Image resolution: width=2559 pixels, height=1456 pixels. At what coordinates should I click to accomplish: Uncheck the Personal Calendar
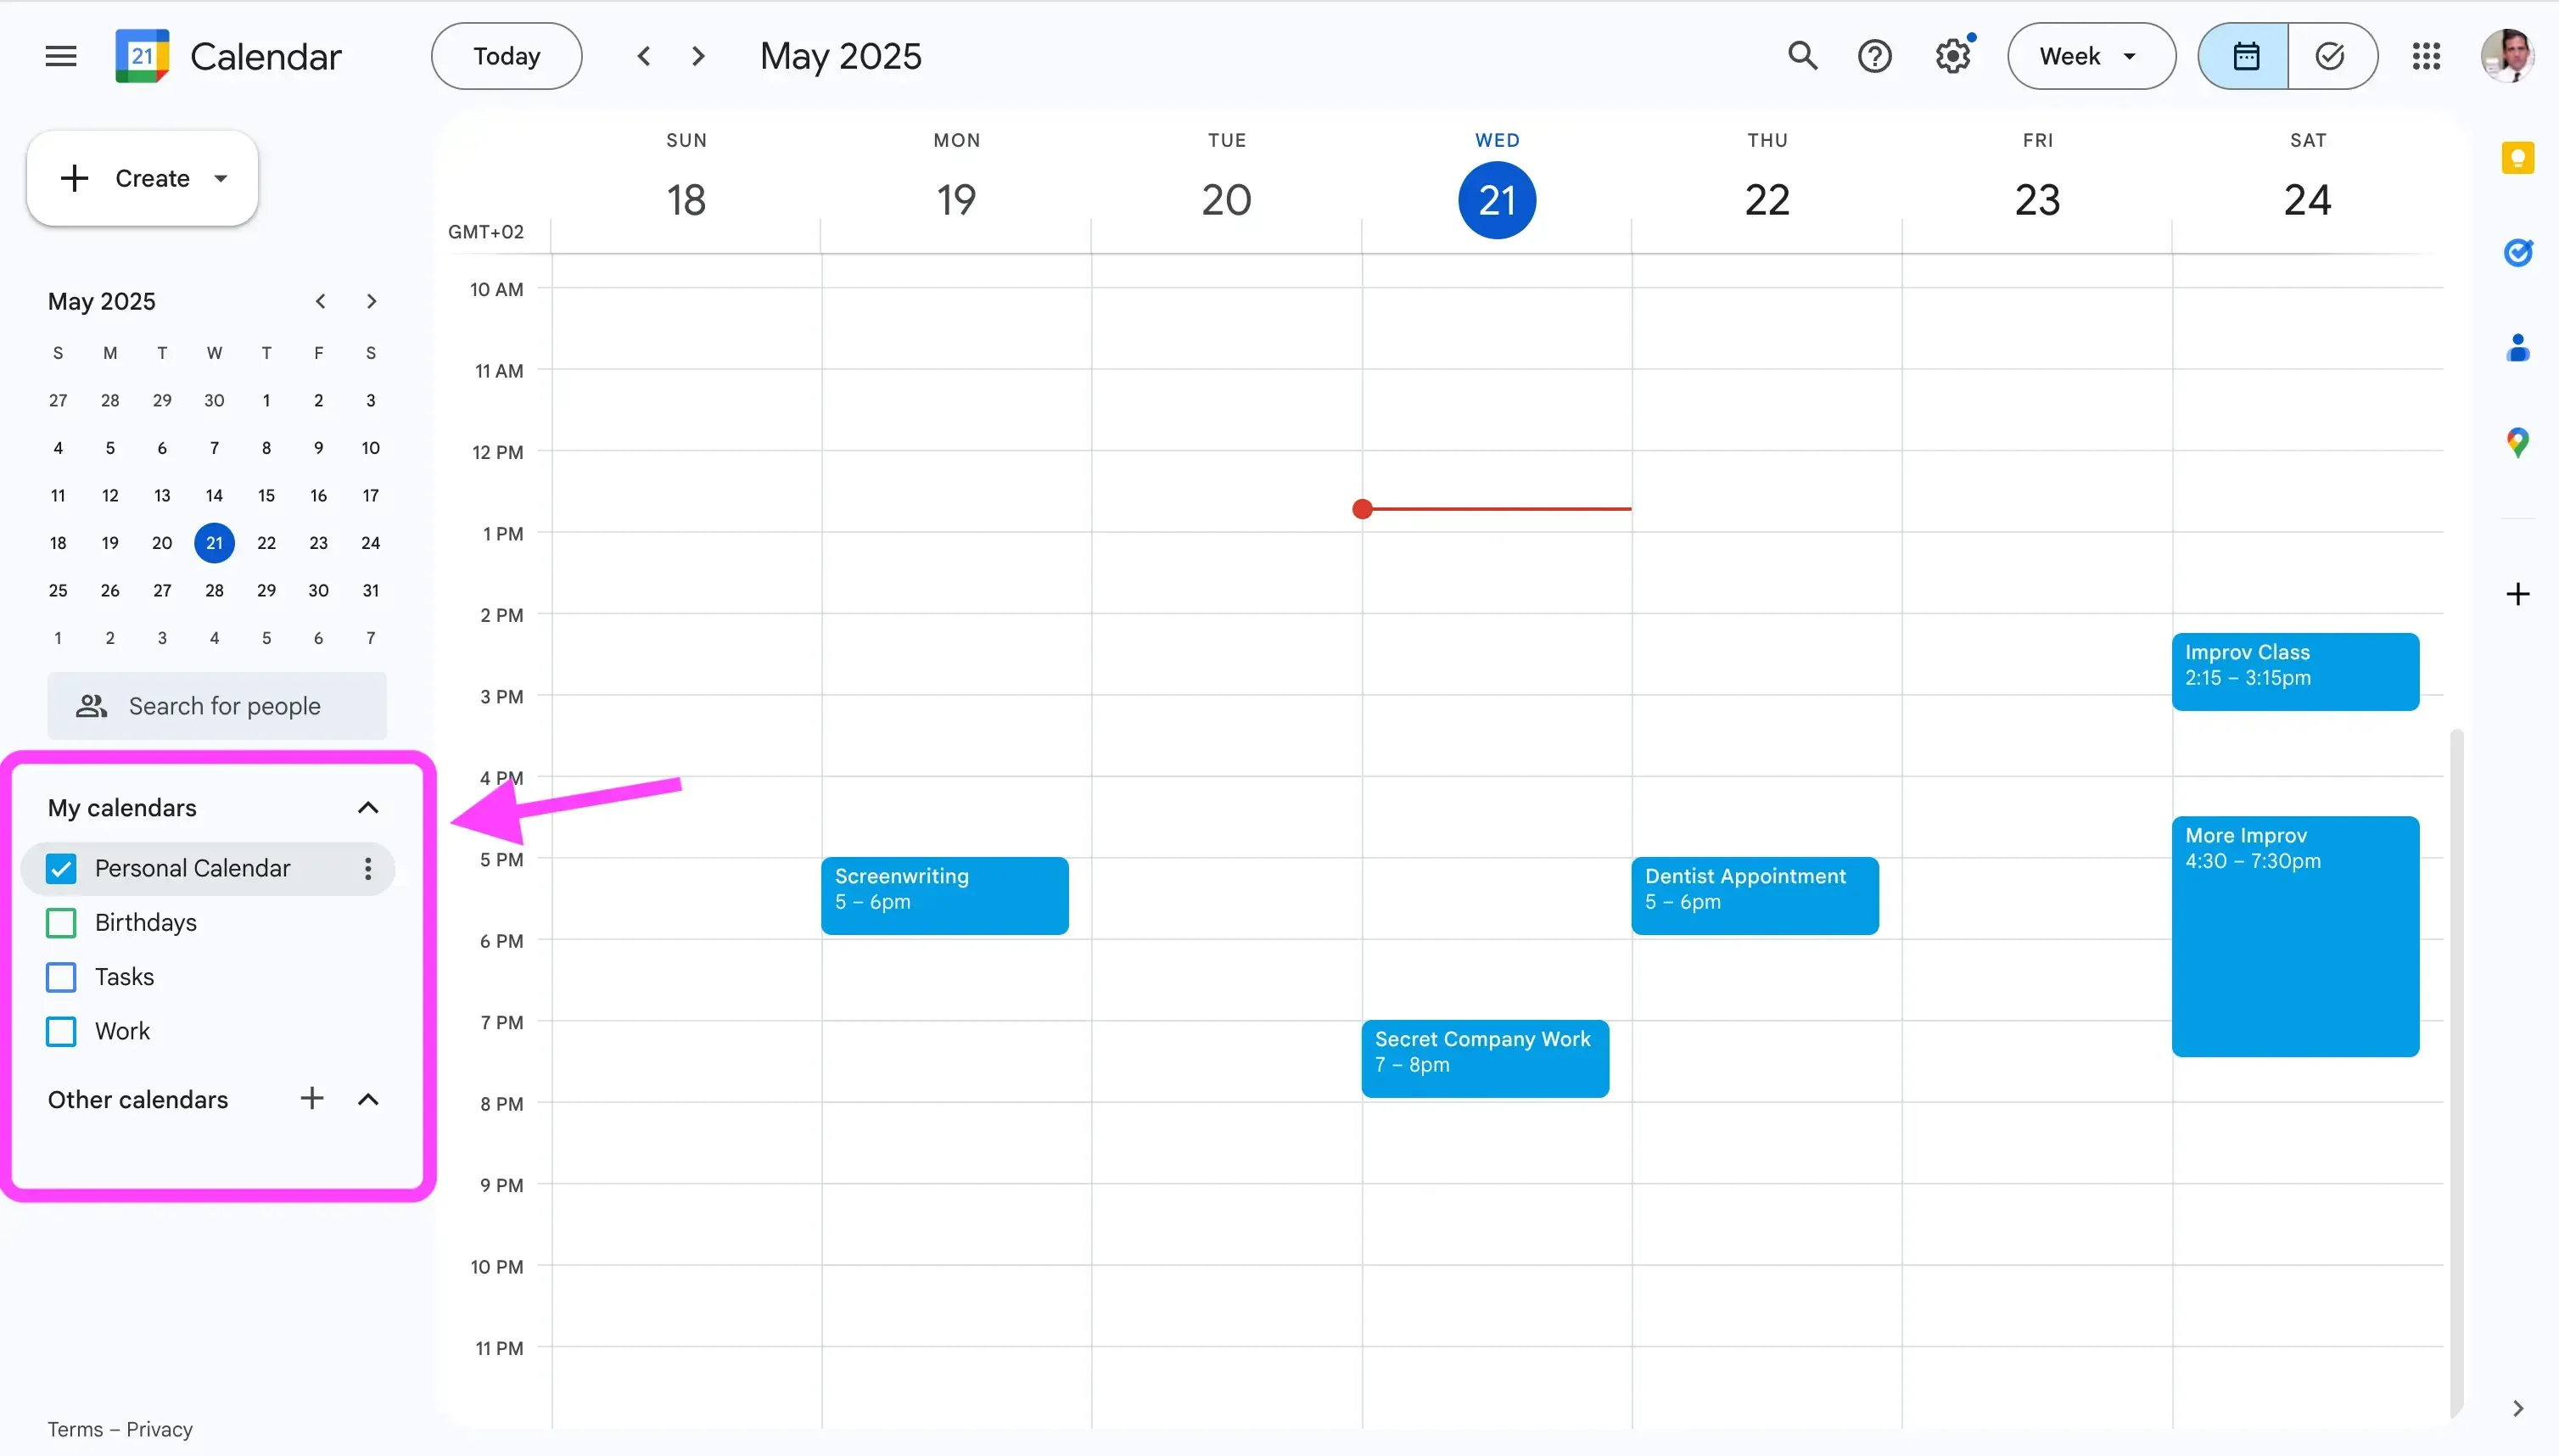pos(60,868)
